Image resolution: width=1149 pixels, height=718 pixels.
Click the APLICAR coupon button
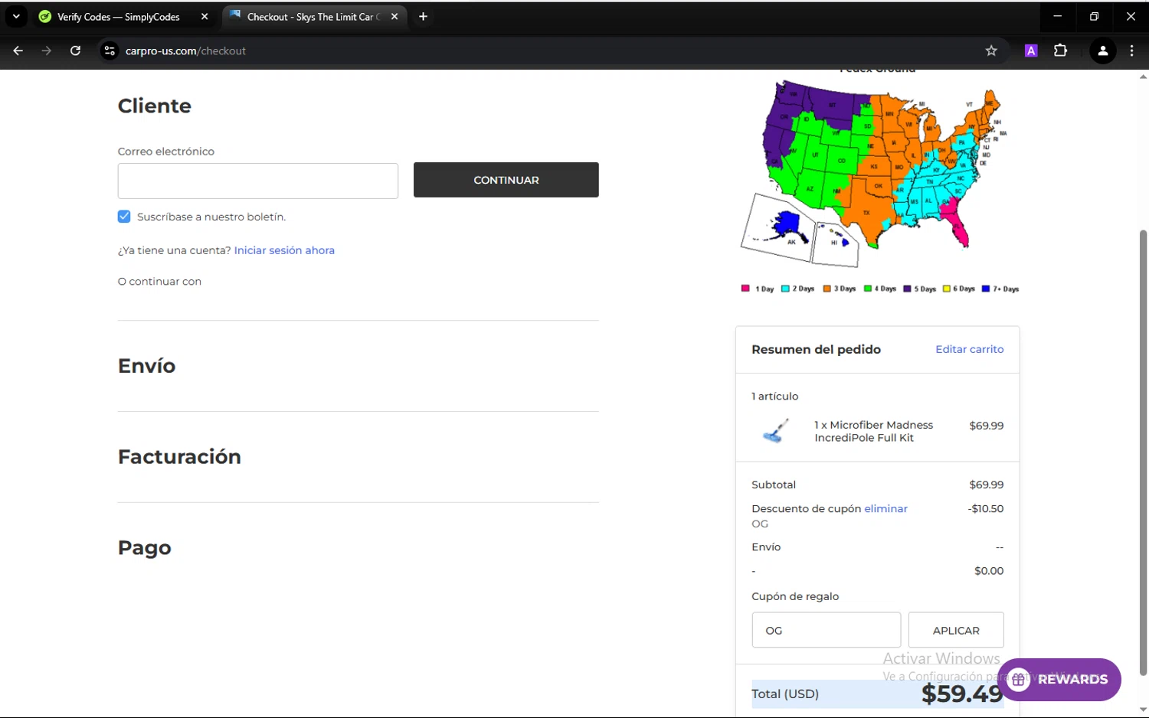955,630
